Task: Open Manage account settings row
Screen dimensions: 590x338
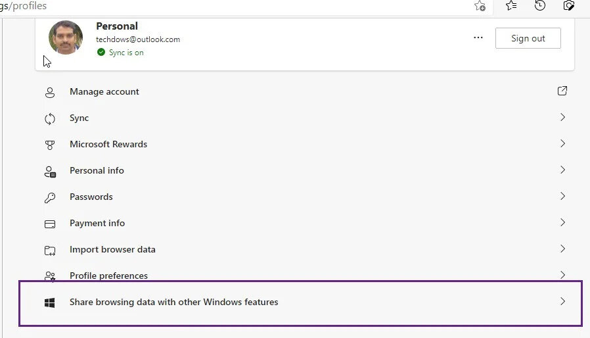Action: (305, 91)
